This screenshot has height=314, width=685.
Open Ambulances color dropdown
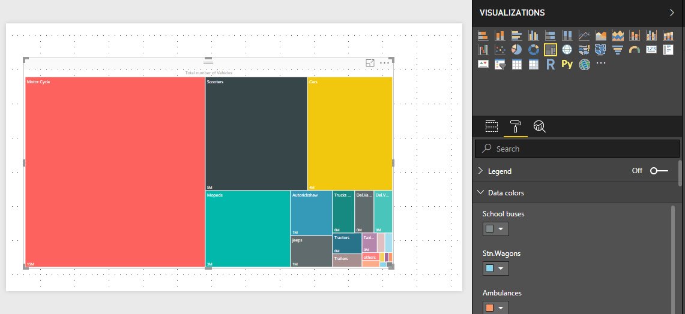pos(495,307)
